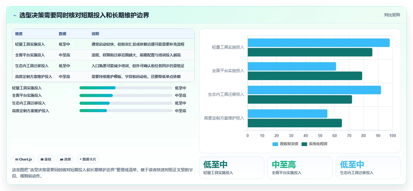The height and width of the screenshot is (191, 413).
Task: Open the 低至中 card for 轻量工具实施投入
Action: tap(232, 168)
